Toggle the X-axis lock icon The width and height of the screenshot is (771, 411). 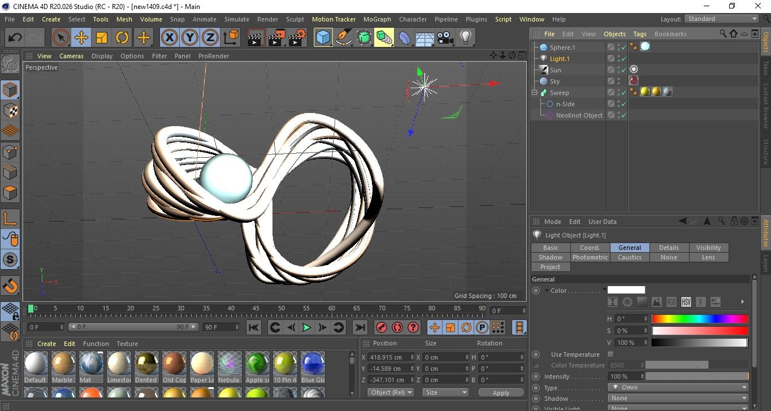tap(169, 38)
